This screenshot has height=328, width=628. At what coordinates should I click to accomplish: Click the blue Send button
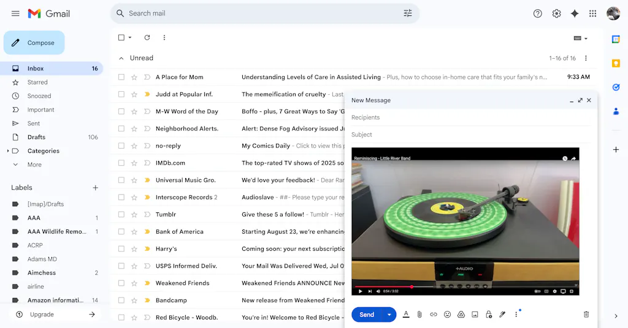point(367,315)
